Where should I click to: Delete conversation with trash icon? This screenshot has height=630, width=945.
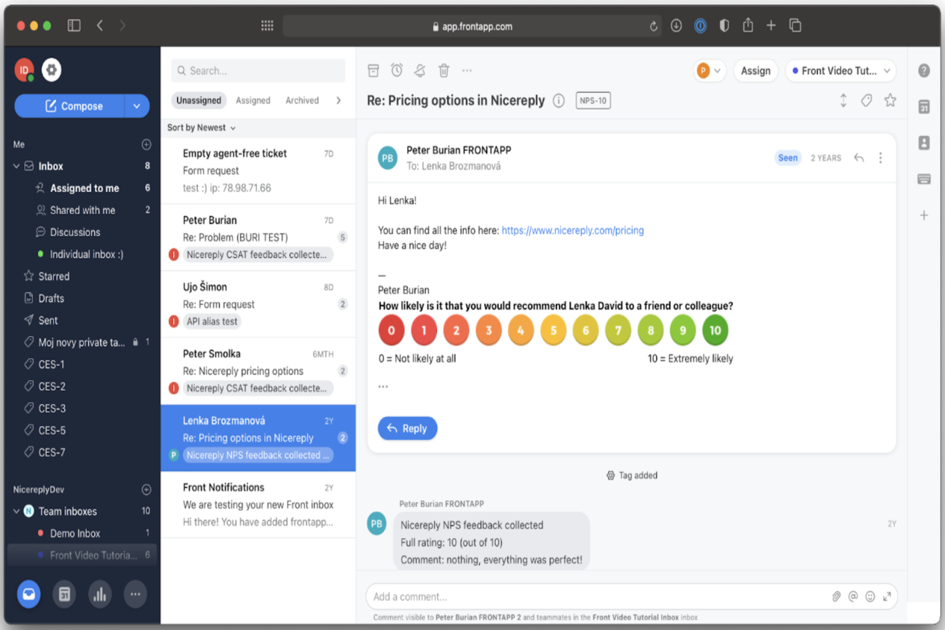[444, 71]
